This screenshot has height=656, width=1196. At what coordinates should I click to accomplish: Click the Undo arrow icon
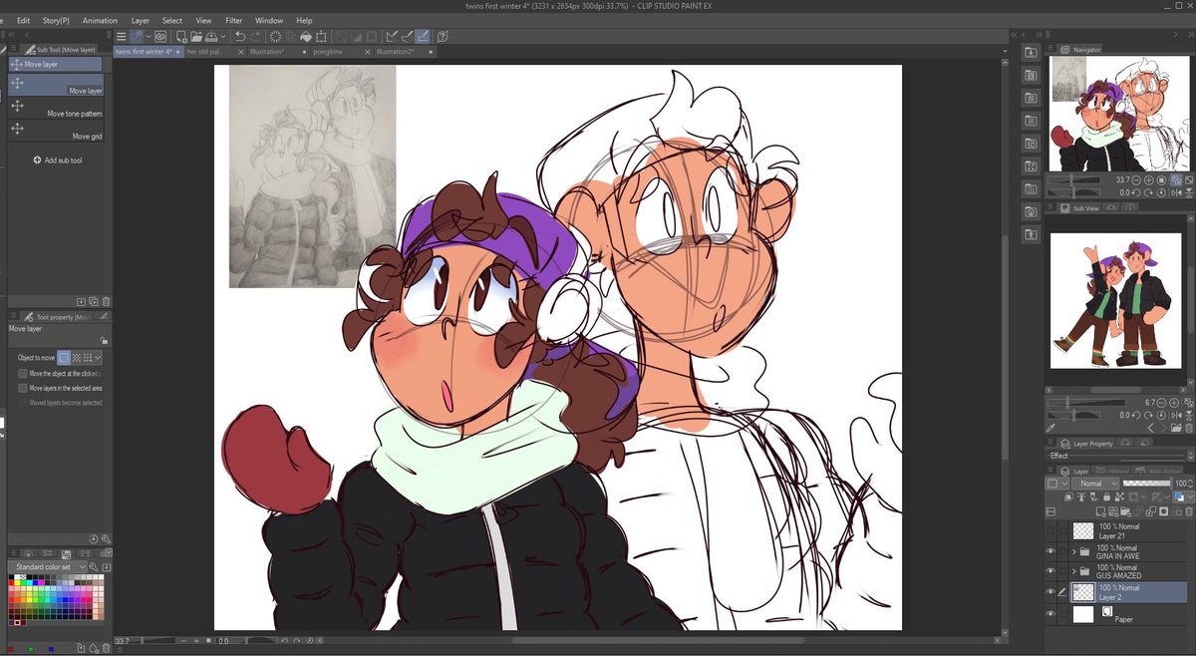click(240, 36)
